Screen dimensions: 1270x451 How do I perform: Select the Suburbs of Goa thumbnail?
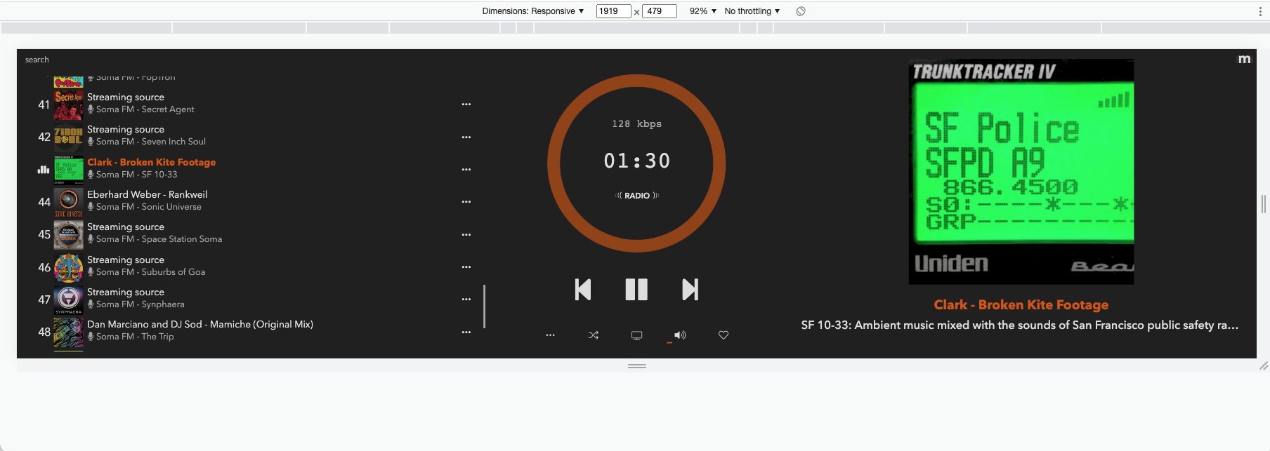coord(69,267)
